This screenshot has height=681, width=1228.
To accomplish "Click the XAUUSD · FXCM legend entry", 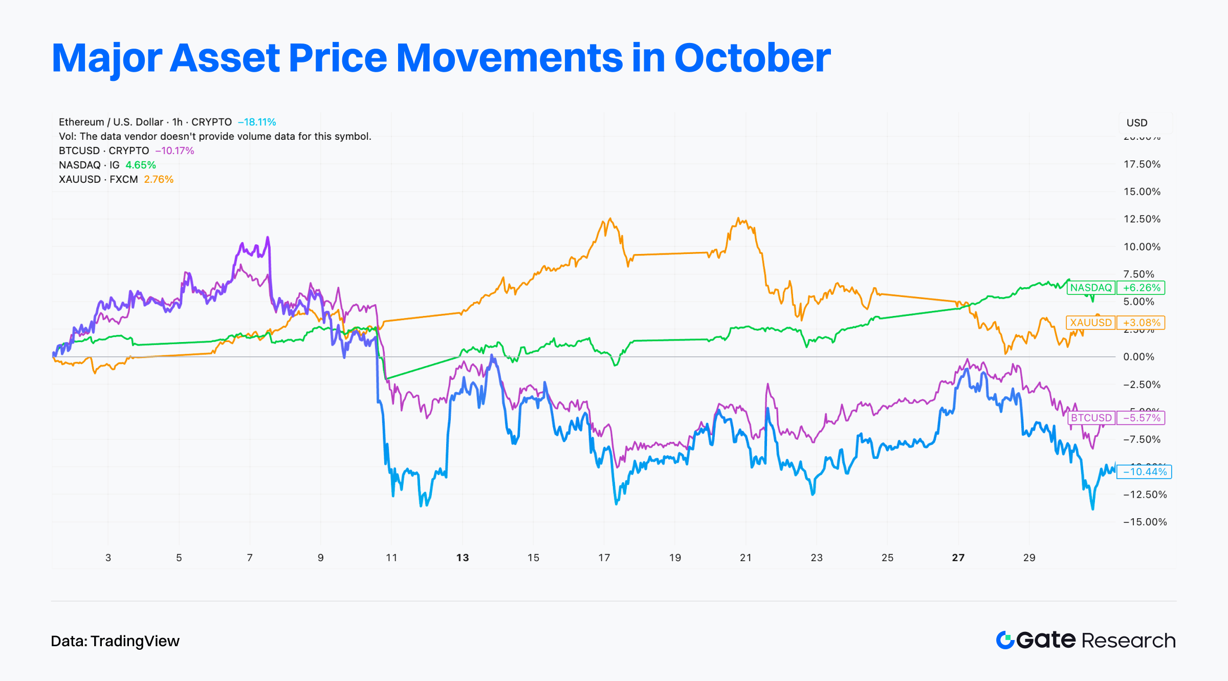I will [98, 179].
